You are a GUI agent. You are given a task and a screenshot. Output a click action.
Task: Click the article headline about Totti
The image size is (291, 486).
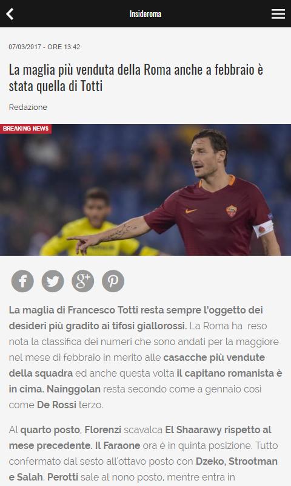[136, 78]
